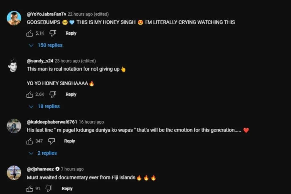This screenshot has height=194, width=291.
Task: Like the sandy_s24 comment with 2.6K likes
Action: point(30,94)
